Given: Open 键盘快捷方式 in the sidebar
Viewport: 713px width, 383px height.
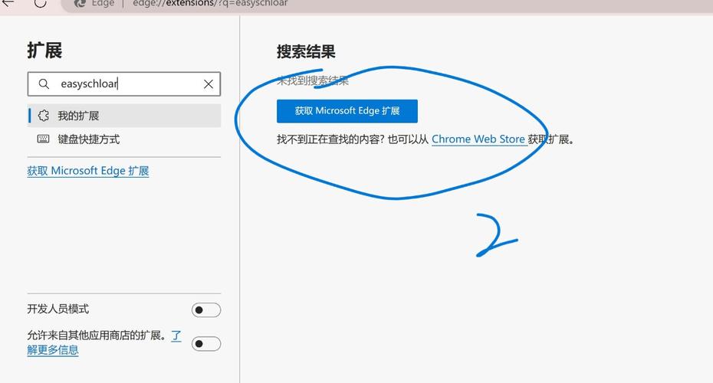Looking at the screenshot, I should pos(124,139).
